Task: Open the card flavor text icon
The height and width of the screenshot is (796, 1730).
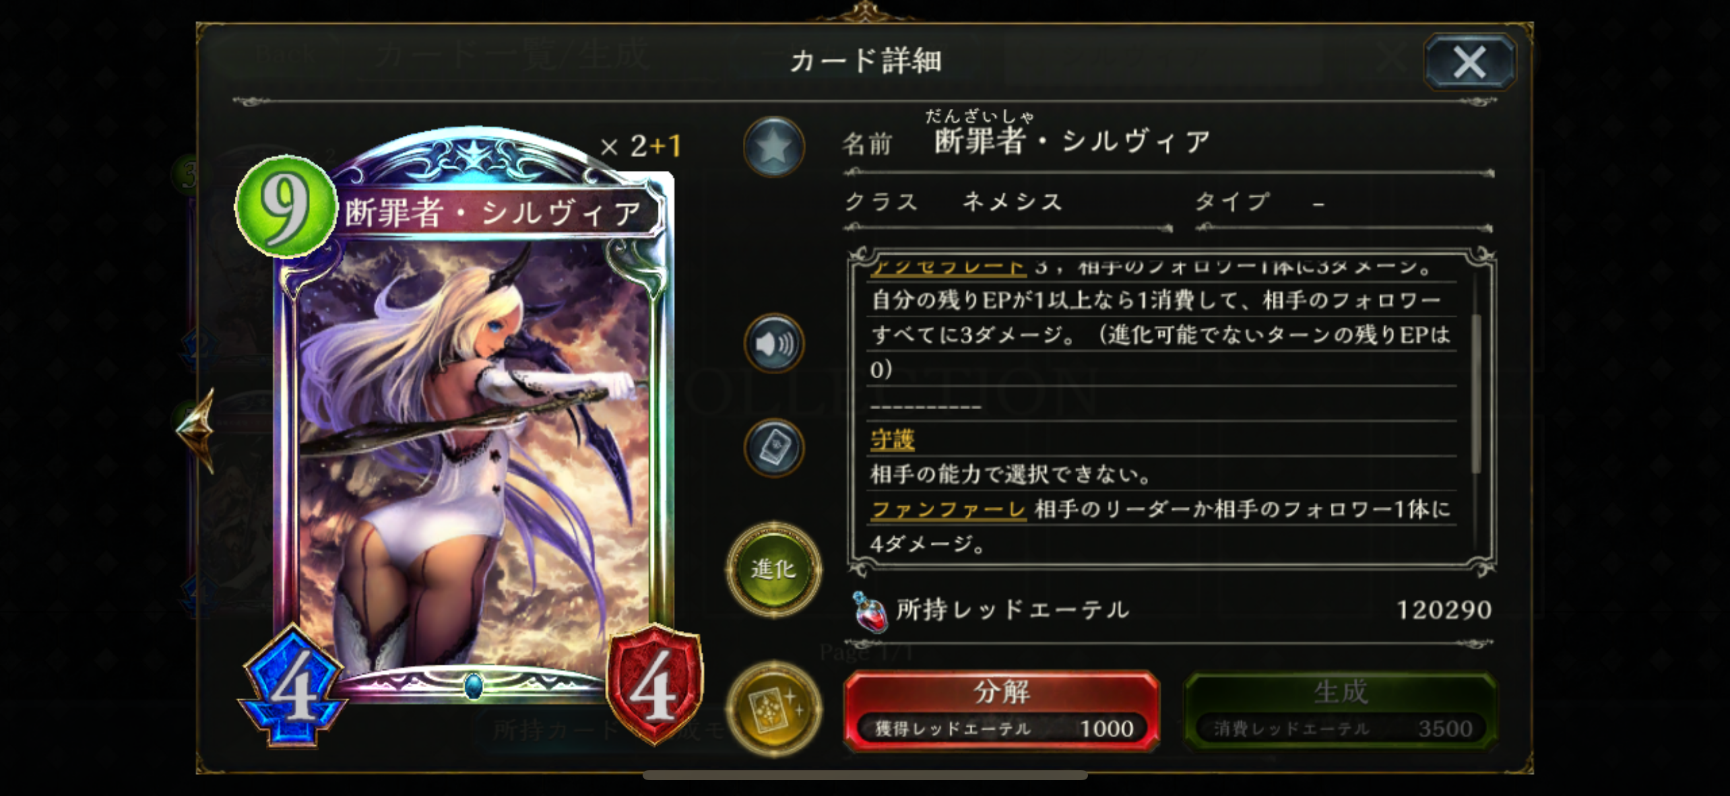Action: point(774,448)
